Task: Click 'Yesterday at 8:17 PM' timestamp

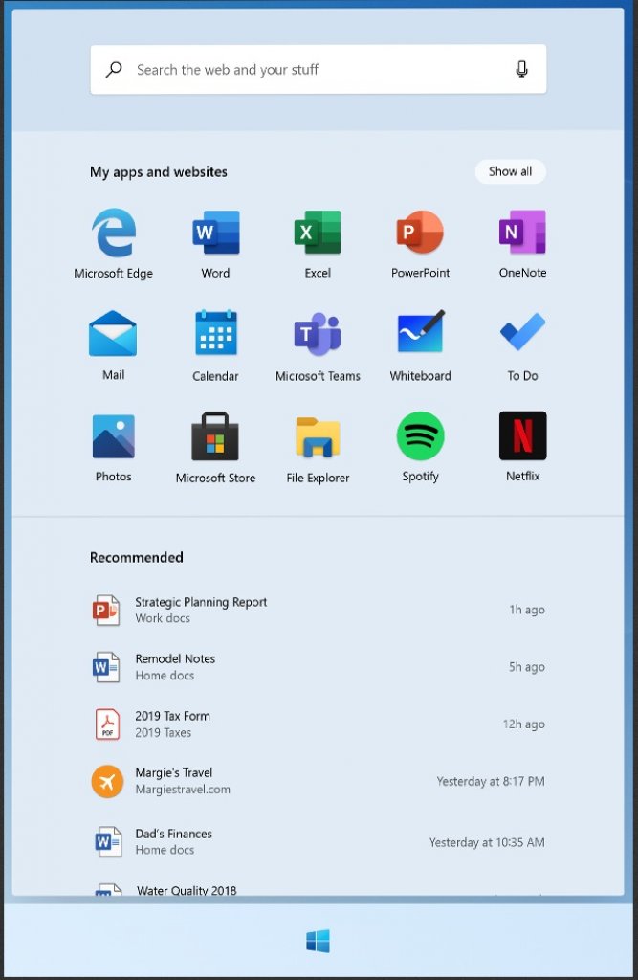Action: [x=491, y=781]
